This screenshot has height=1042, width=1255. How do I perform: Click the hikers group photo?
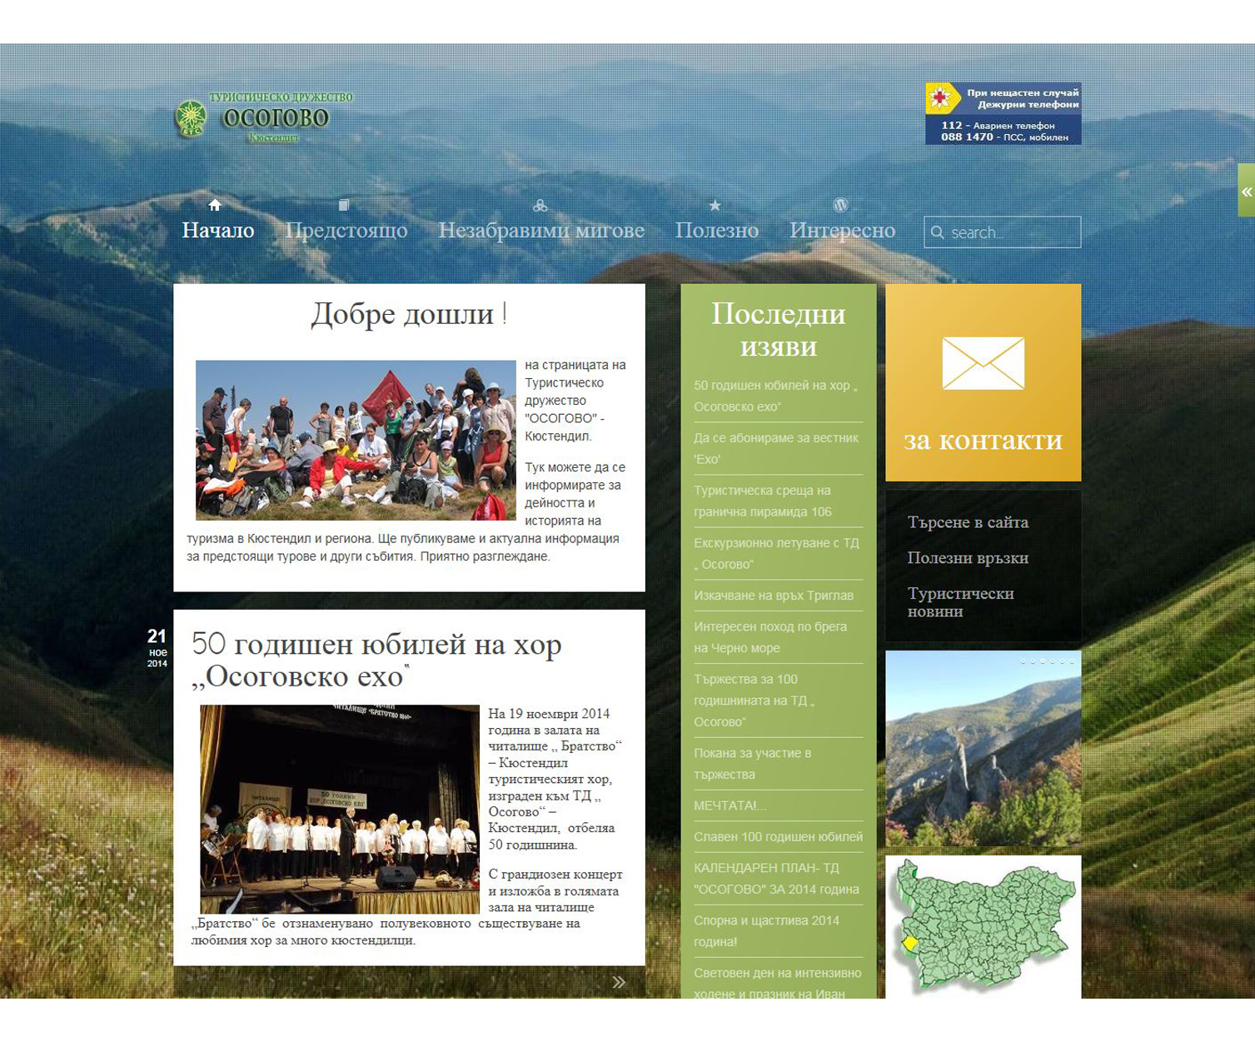point(356,440)
